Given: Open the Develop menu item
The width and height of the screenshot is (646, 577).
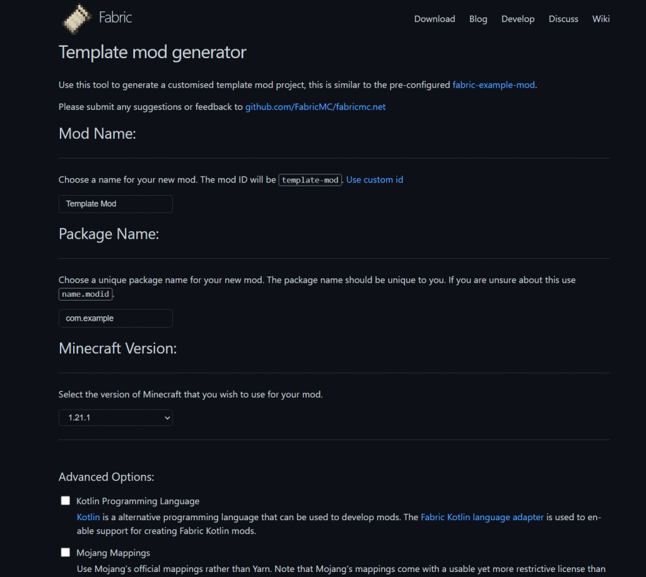Looking at the screenshot, I should (518, 19).
